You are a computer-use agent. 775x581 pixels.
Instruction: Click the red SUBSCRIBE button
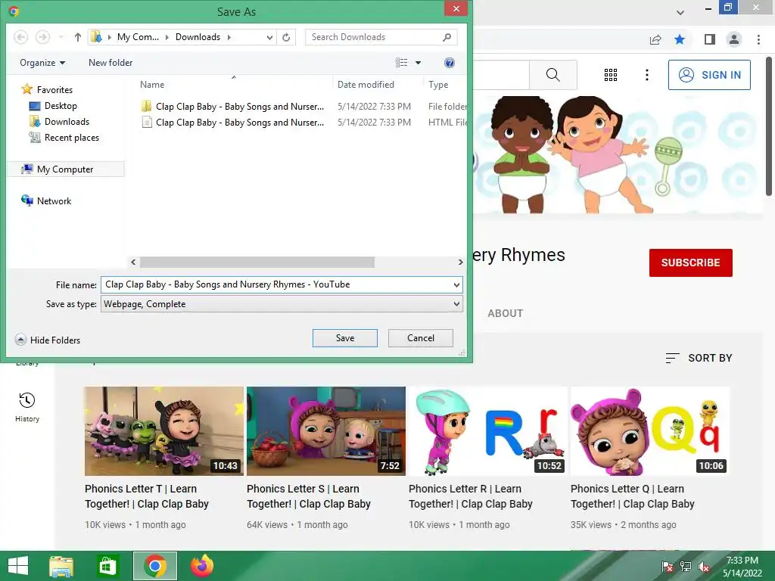[x=690, y=263]
